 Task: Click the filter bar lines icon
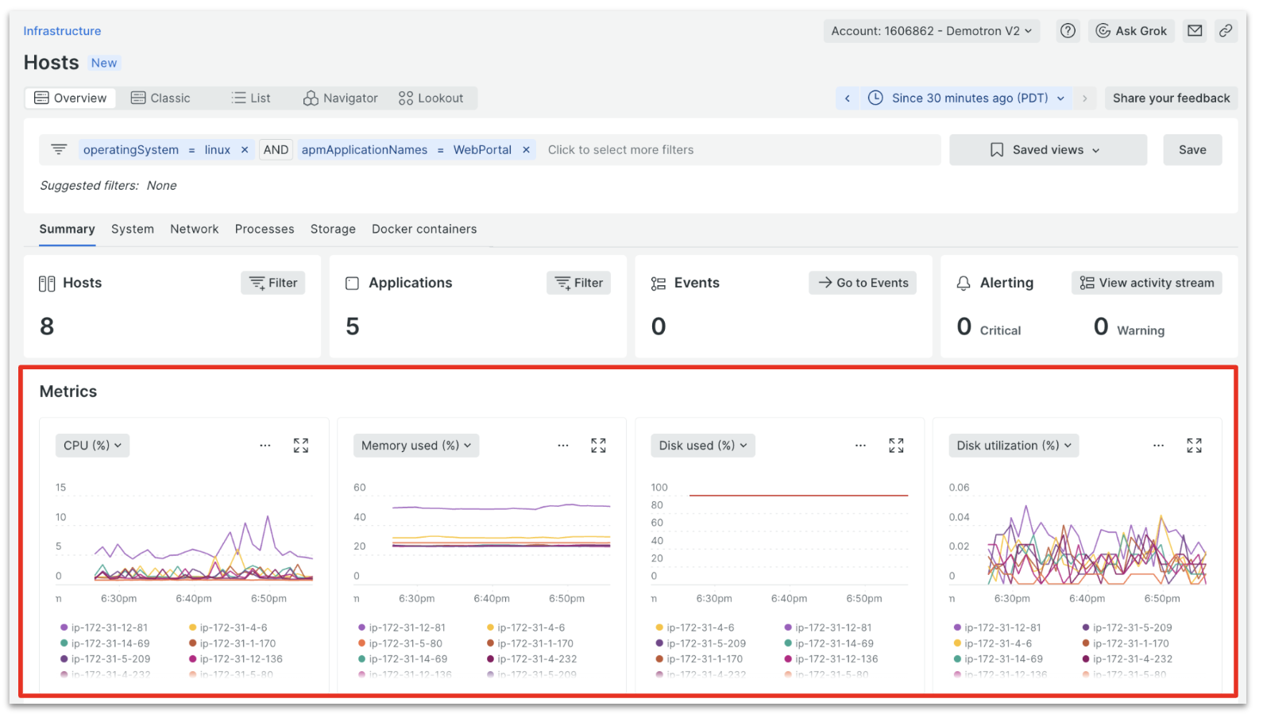pyautogui.click(x=59, y=149)
